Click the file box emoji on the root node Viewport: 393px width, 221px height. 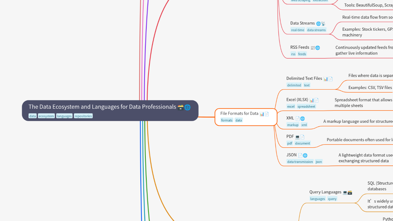coord(181,107)
